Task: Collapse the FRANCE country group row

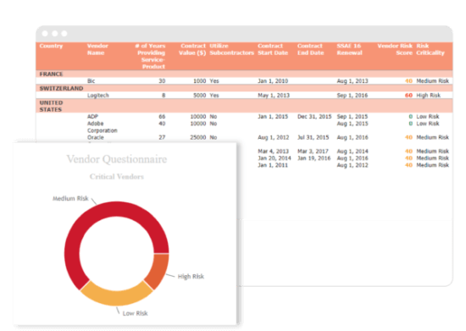Action: [244, 74]
